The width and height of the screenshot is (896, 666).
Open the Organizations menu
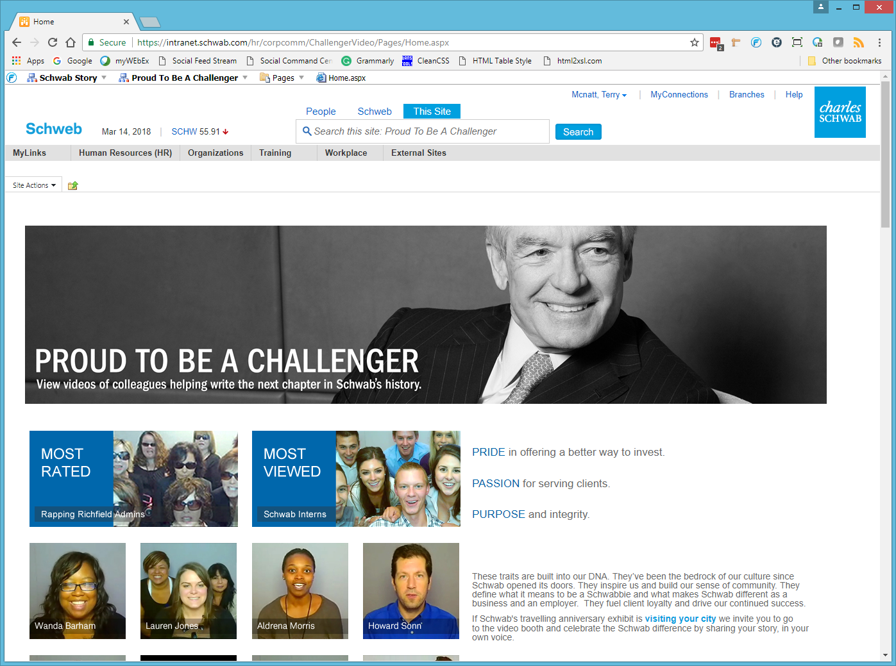point(216,153)
